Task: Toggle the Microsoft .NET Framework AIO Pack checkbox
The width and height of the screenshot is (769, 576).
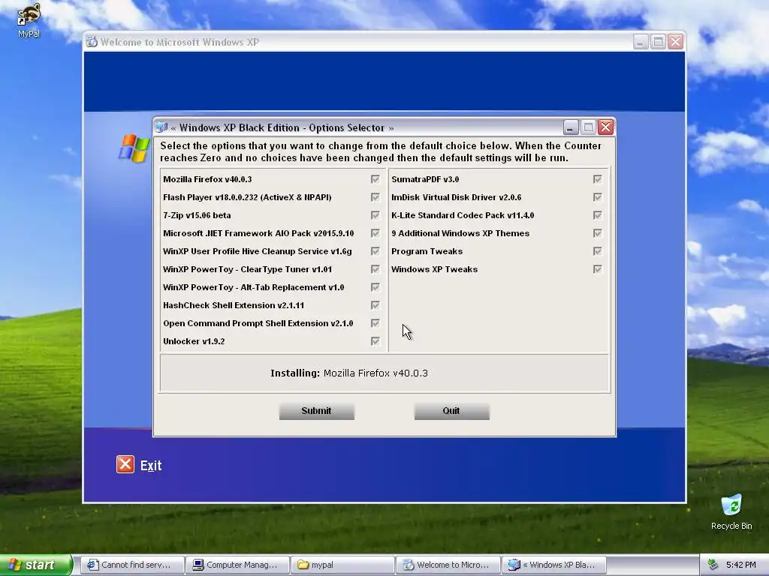Action: 375,233
